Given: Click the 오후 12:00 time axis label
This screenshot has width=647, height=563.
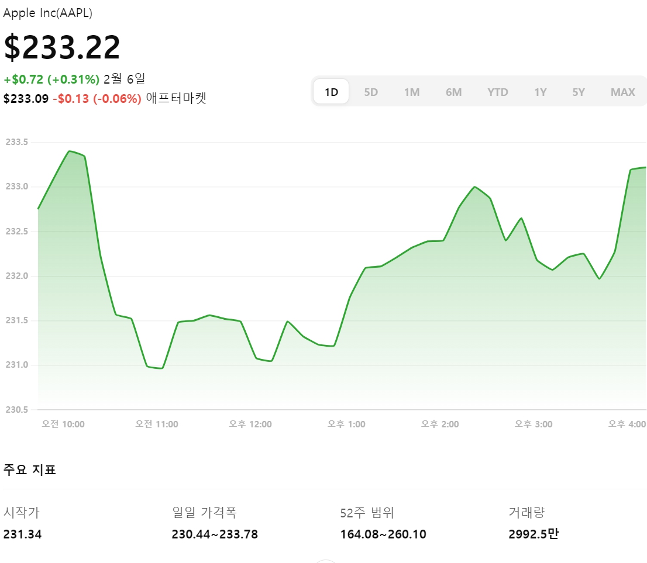Looking at the screenshot, I should 250,424.
